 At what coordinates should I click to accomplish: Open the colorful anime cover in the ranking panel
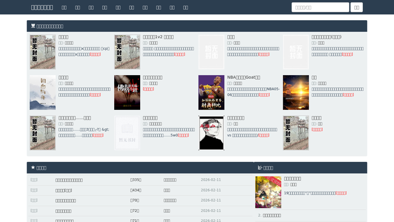[x=268, y=192]
